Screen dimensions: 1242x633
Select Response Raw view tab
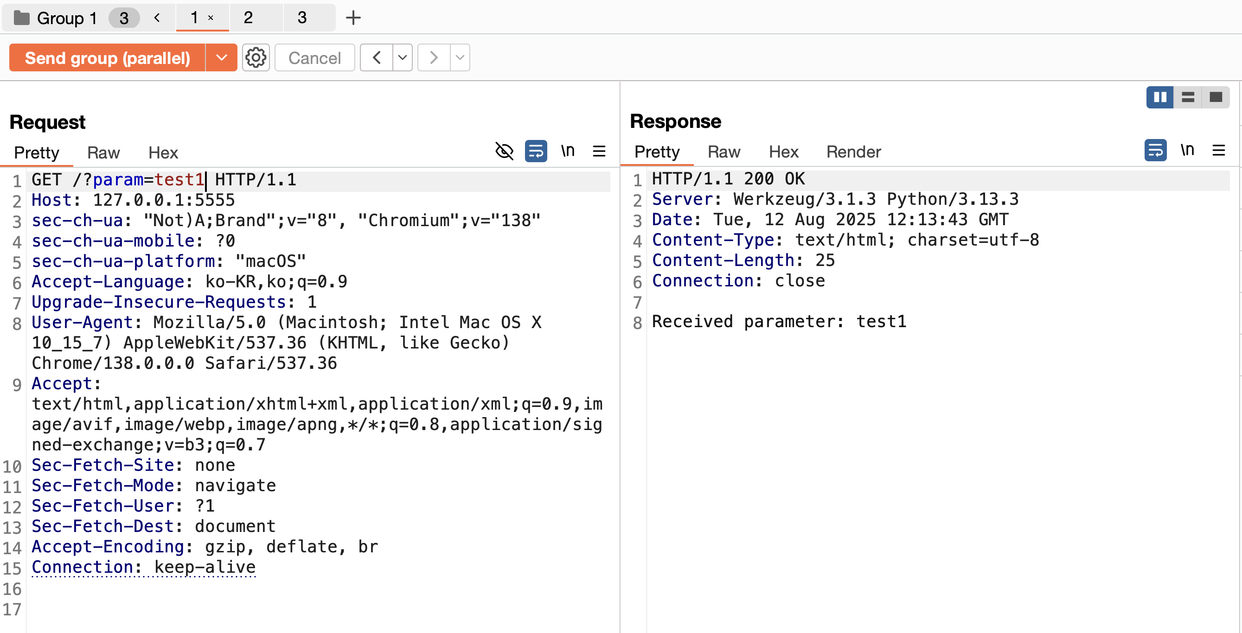tap(723, 152)
